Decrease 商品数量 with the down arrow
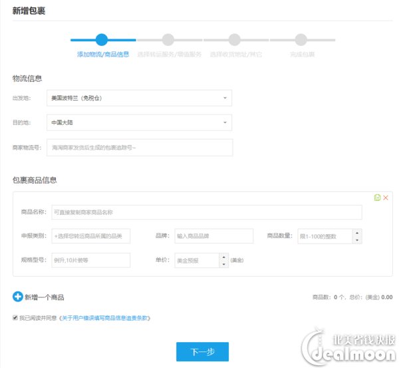Screen dimensions: 399x368 click(357, 240)
